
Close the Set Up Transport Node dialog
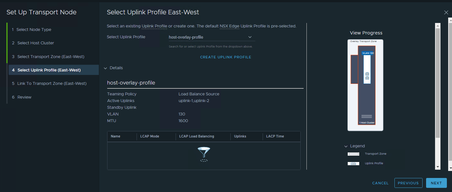pyautogui.click(x=446, y=12)
